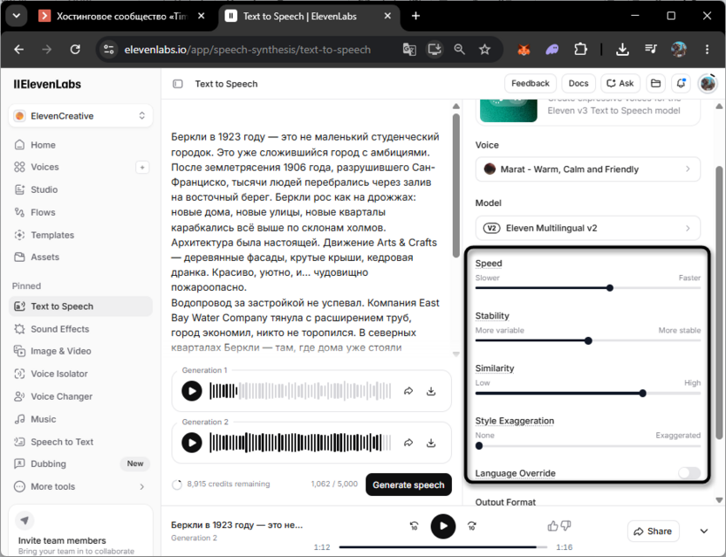The width and height of the screenshot is (726, 557).
Task: Open Speech to Text tool
Action: click(80, 442)
